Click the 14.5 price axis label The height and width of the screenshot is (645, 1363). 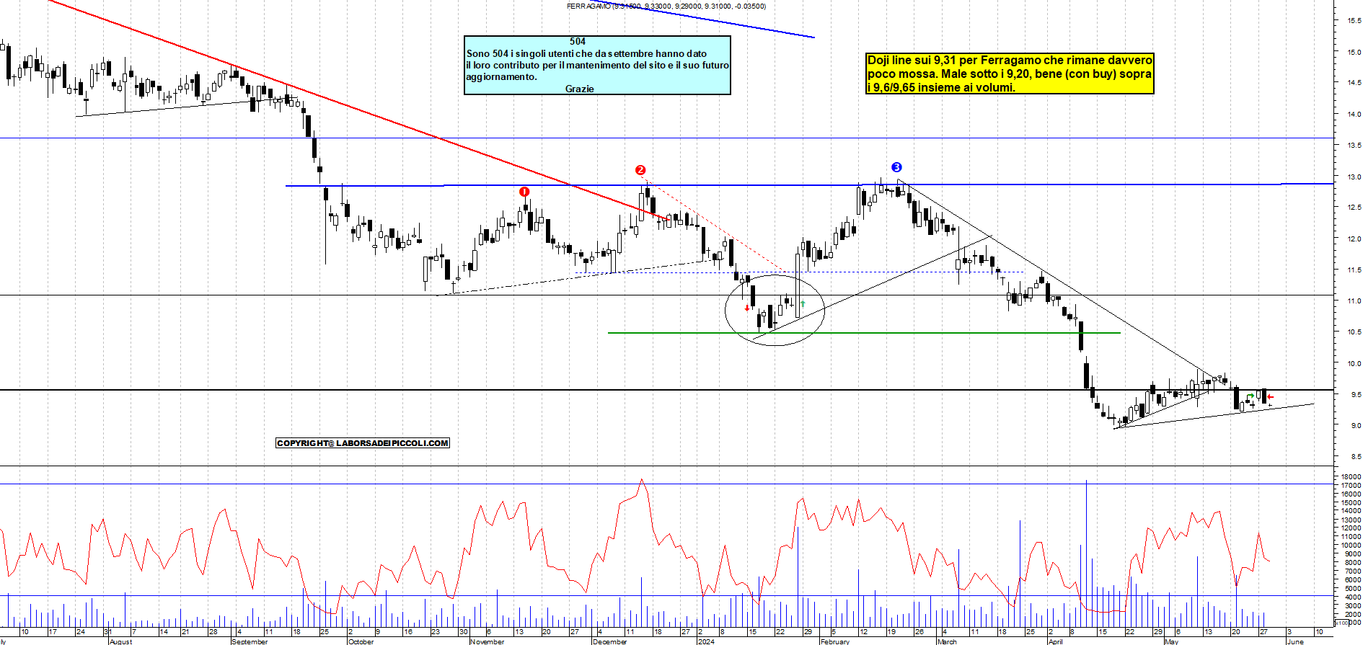pos(1354,83)
